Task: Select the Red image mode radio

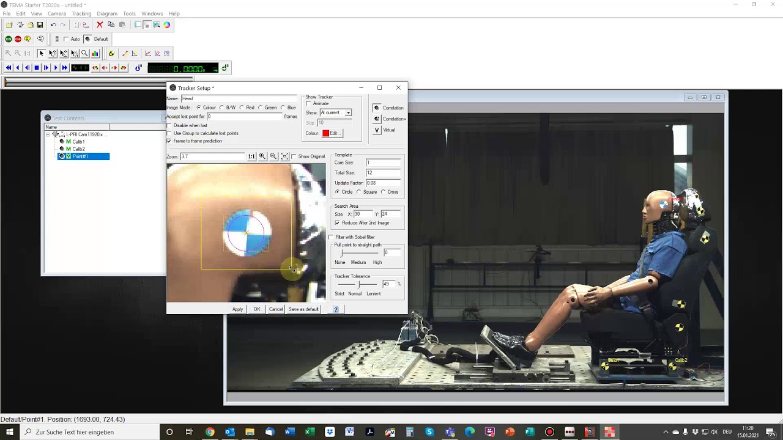Action: pos(242,108)
